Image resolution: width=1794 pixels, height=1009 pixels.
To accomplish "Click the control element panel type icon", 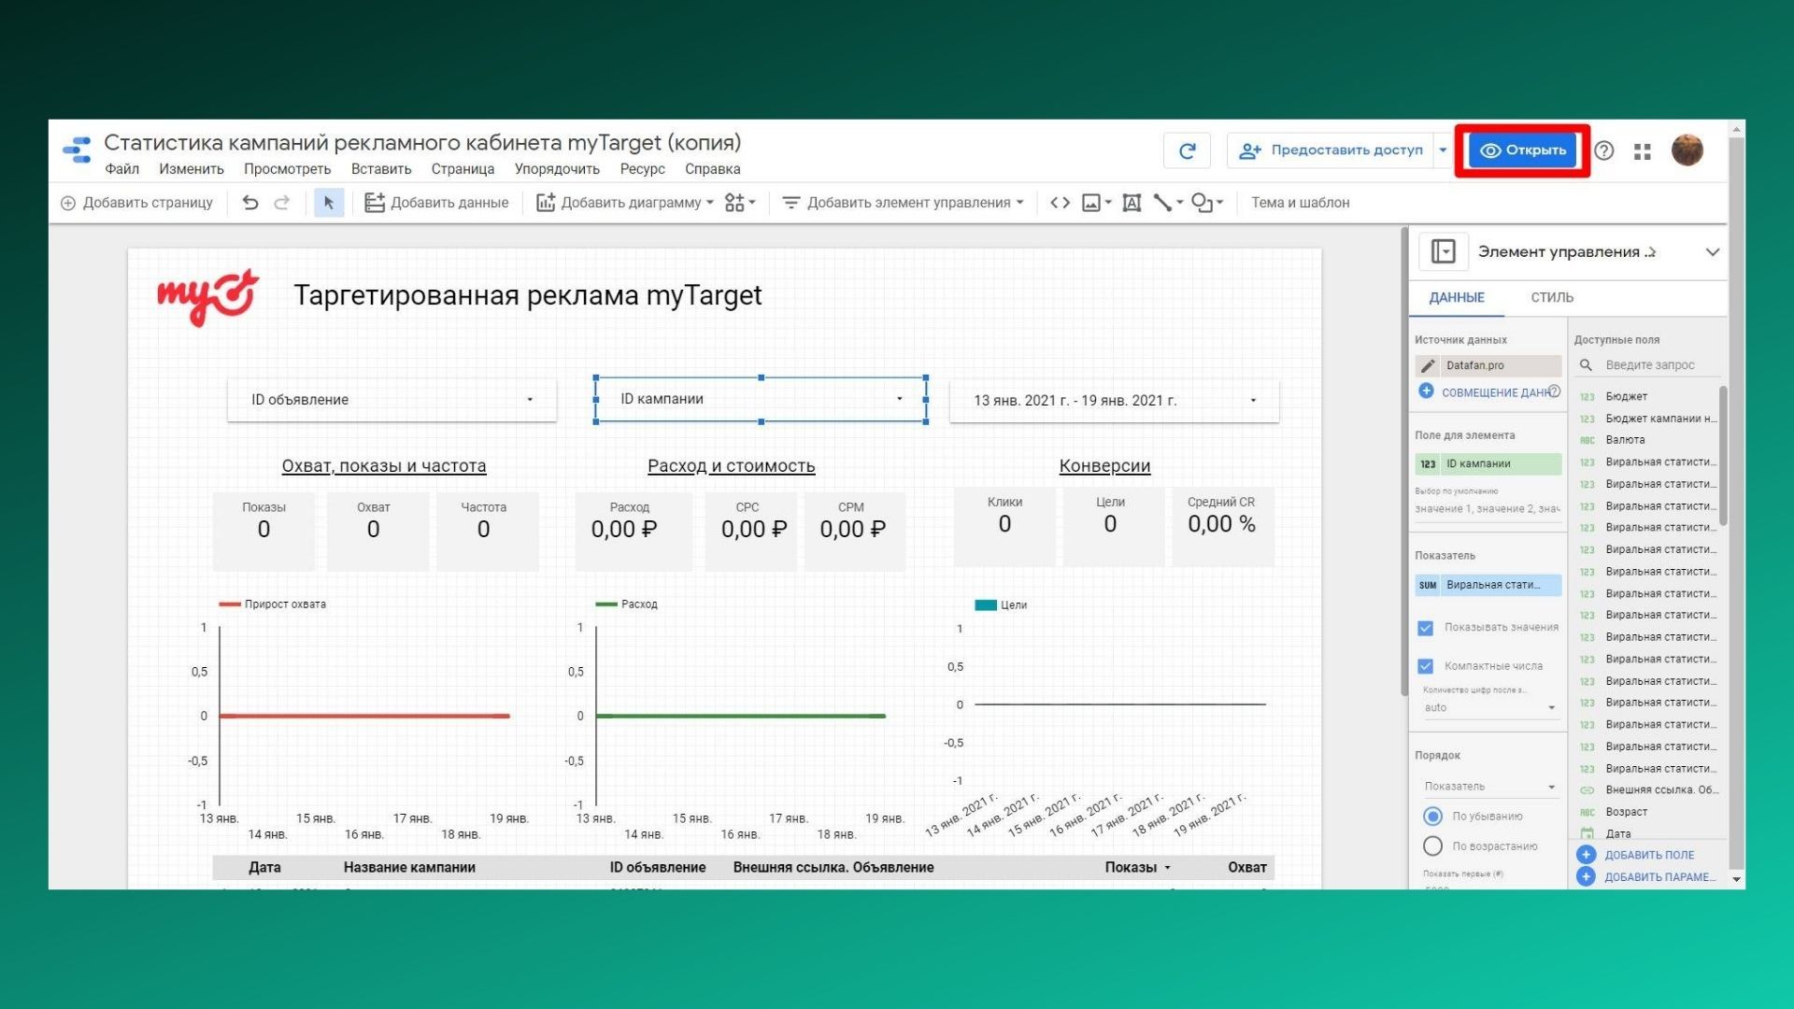I will pos(1443,251).
